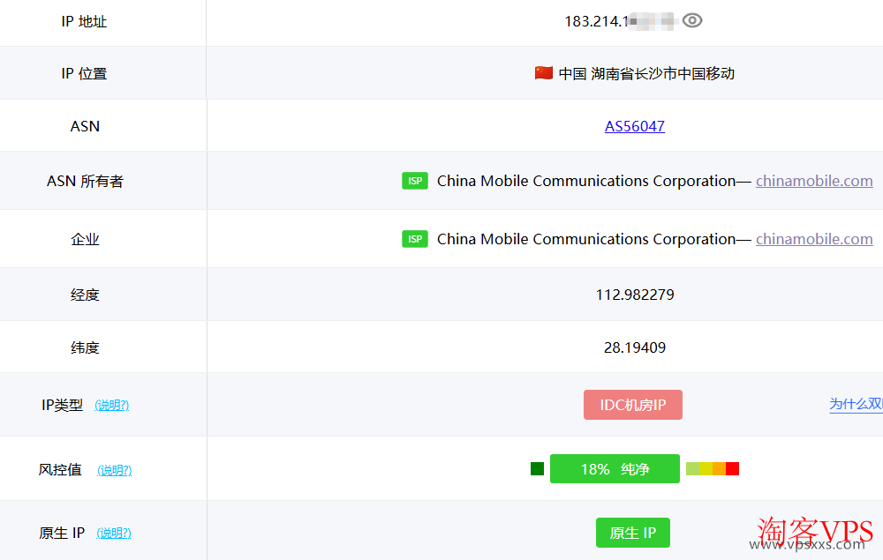The width and height of the screenshot is (883, 560).
Task: Click the red IDC机房IP badge
Action: click(x=633, y=404)
